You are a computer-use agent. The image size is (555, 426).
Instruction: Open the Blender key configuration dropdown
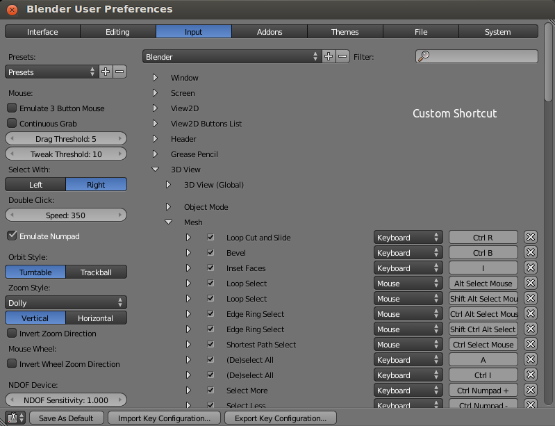tap(232, 57)
